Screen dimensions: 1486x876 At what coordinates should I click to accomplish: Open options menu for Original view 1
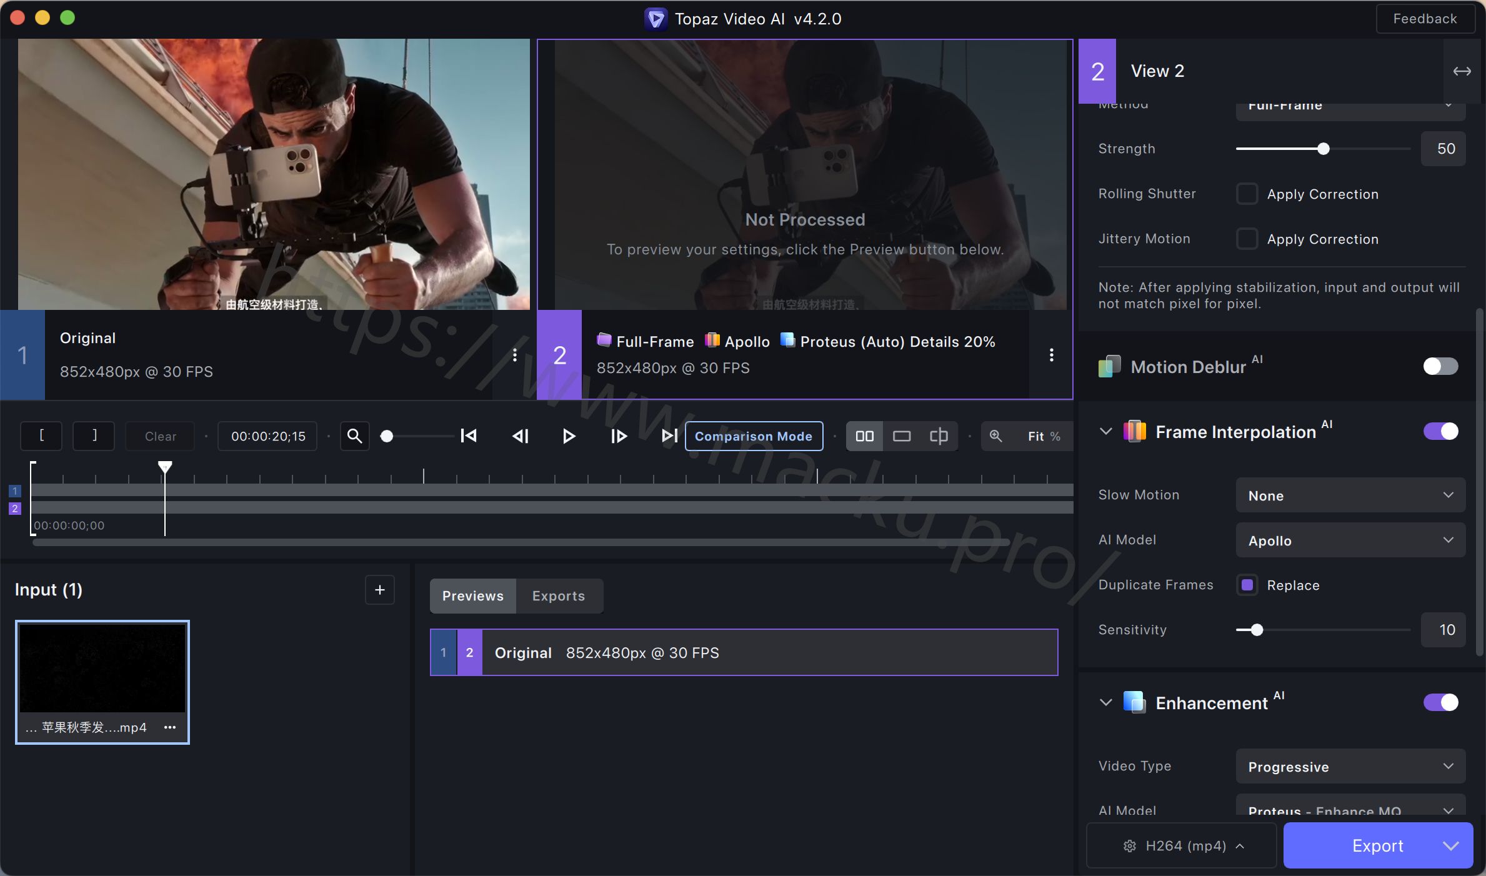[515, 355]
